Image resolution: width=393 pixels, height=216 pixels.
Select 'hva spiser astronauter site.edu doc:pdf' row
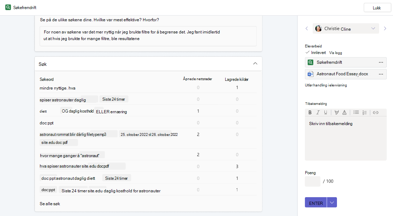point(148,166)
